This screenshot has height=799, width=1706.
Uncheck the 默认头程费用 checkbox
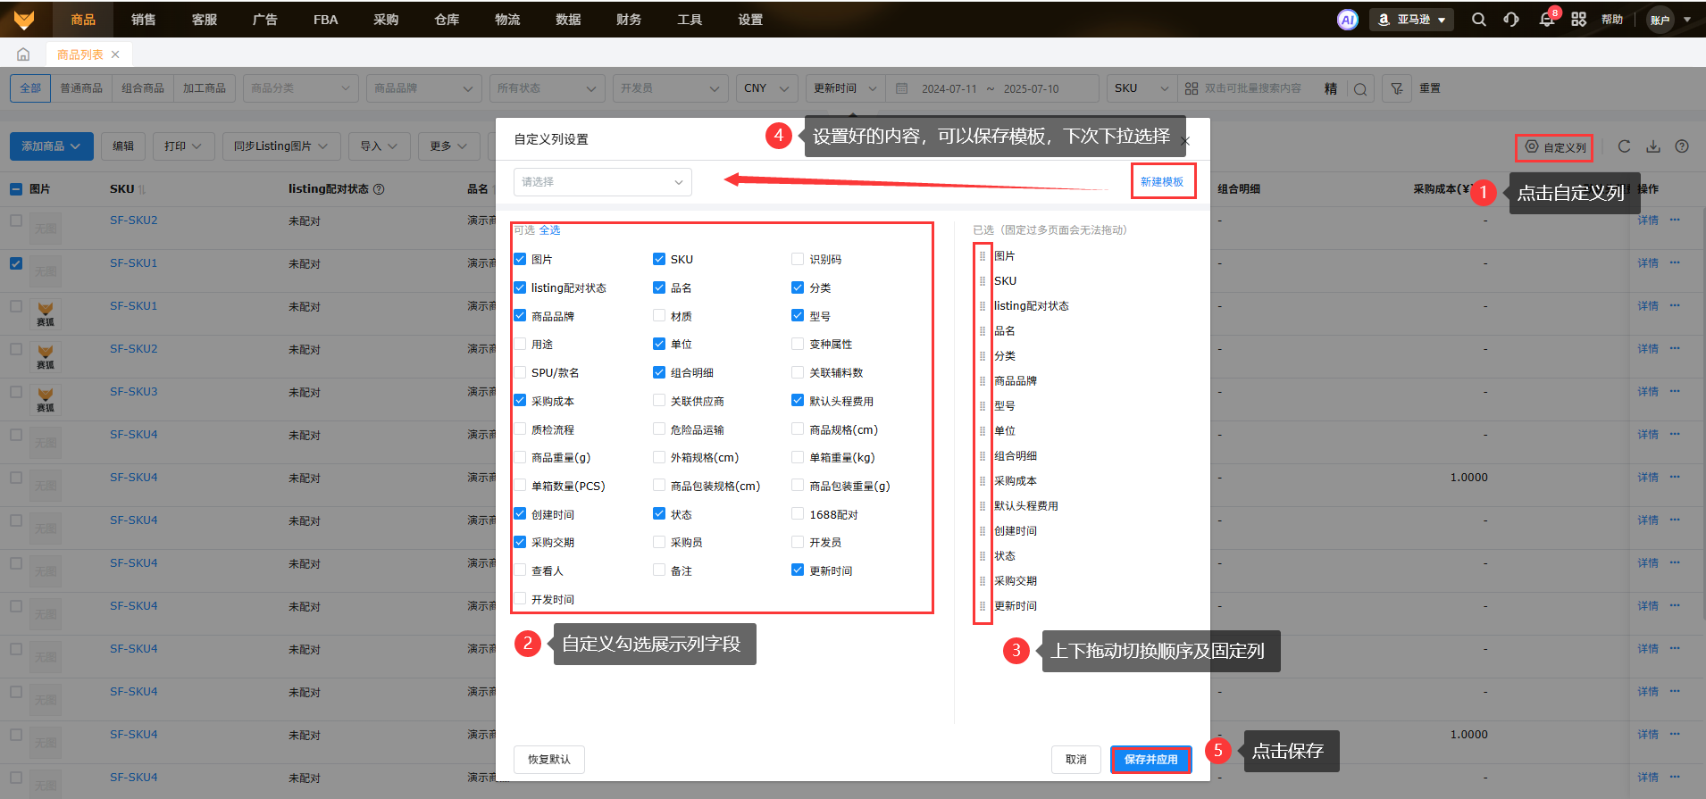point(798,401)
